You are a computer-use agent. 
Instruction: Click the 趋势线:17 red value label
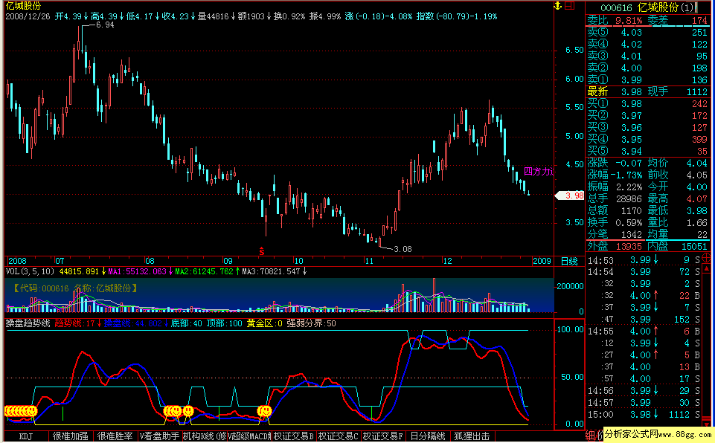coord(75,323)
